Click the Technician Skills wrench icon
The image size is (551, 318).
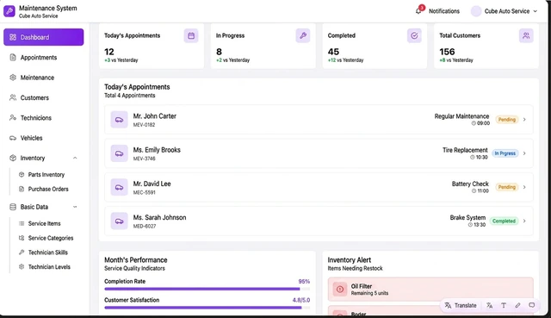tap(22, 253)
